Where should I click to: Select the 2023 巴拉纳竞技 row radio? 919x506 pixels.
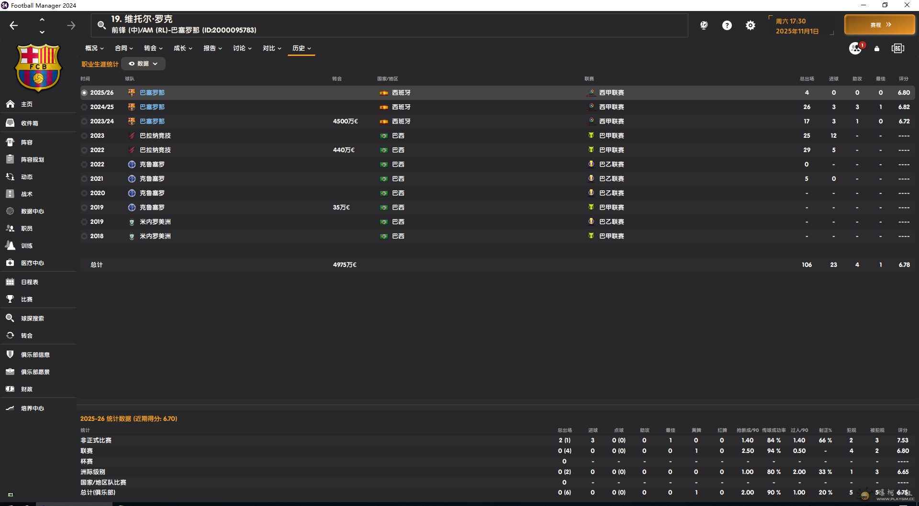click(84, 136)
